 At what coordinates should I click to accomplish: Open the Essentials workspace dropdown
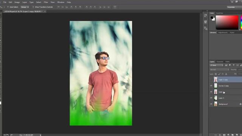coord(234,7)
